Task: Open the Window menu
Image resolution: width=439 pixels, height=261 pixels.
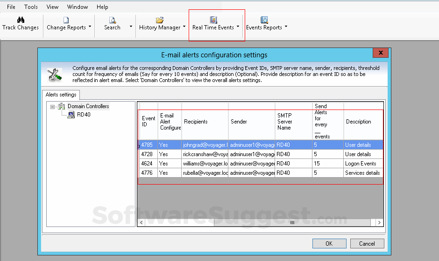Action: click(77, 7)
